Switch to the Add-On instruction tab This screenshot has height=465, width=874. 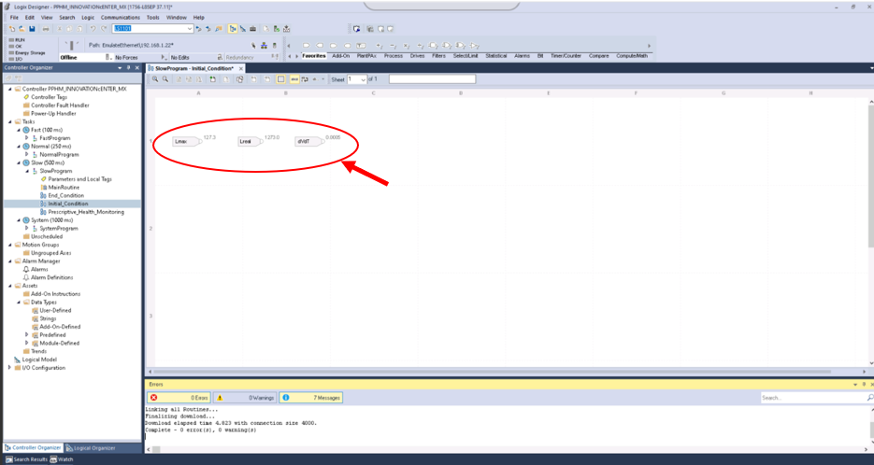pos(340,56)
